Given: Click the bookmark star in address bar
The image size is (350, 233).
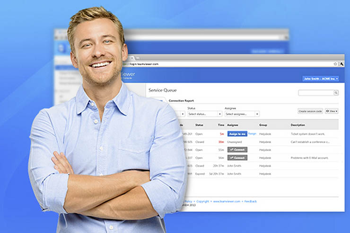Looking at the screenshot, I should [x=335, y=64].
